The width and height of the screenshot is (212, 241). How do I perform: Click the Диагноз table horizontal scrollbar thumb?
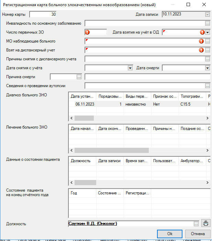pyautogui.click(x=84, y=118)
